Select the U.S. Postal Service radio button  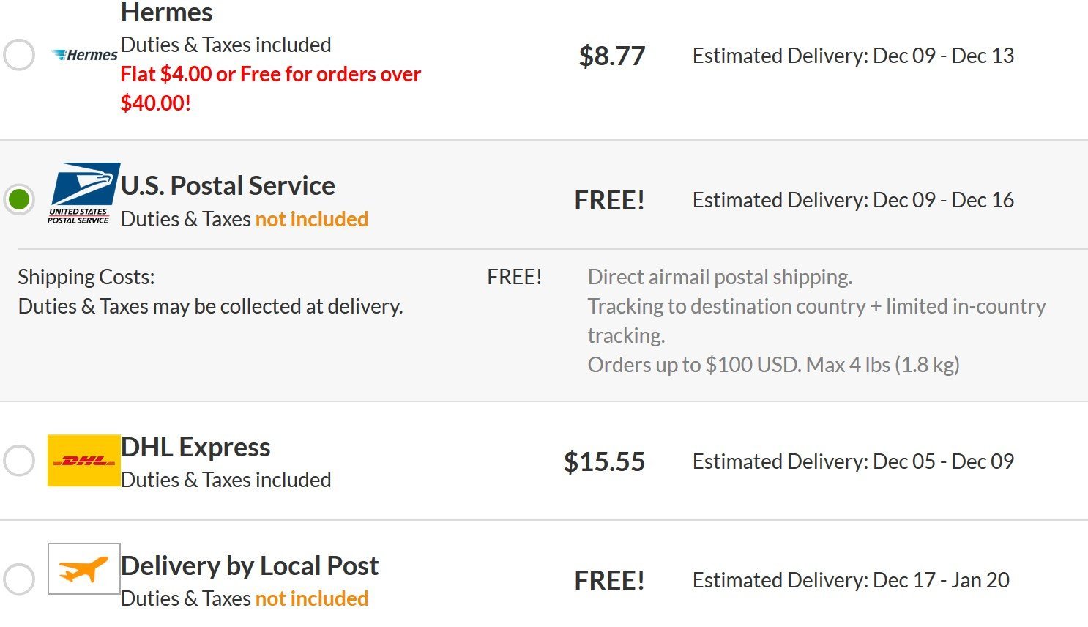click(x=19, y=199)
